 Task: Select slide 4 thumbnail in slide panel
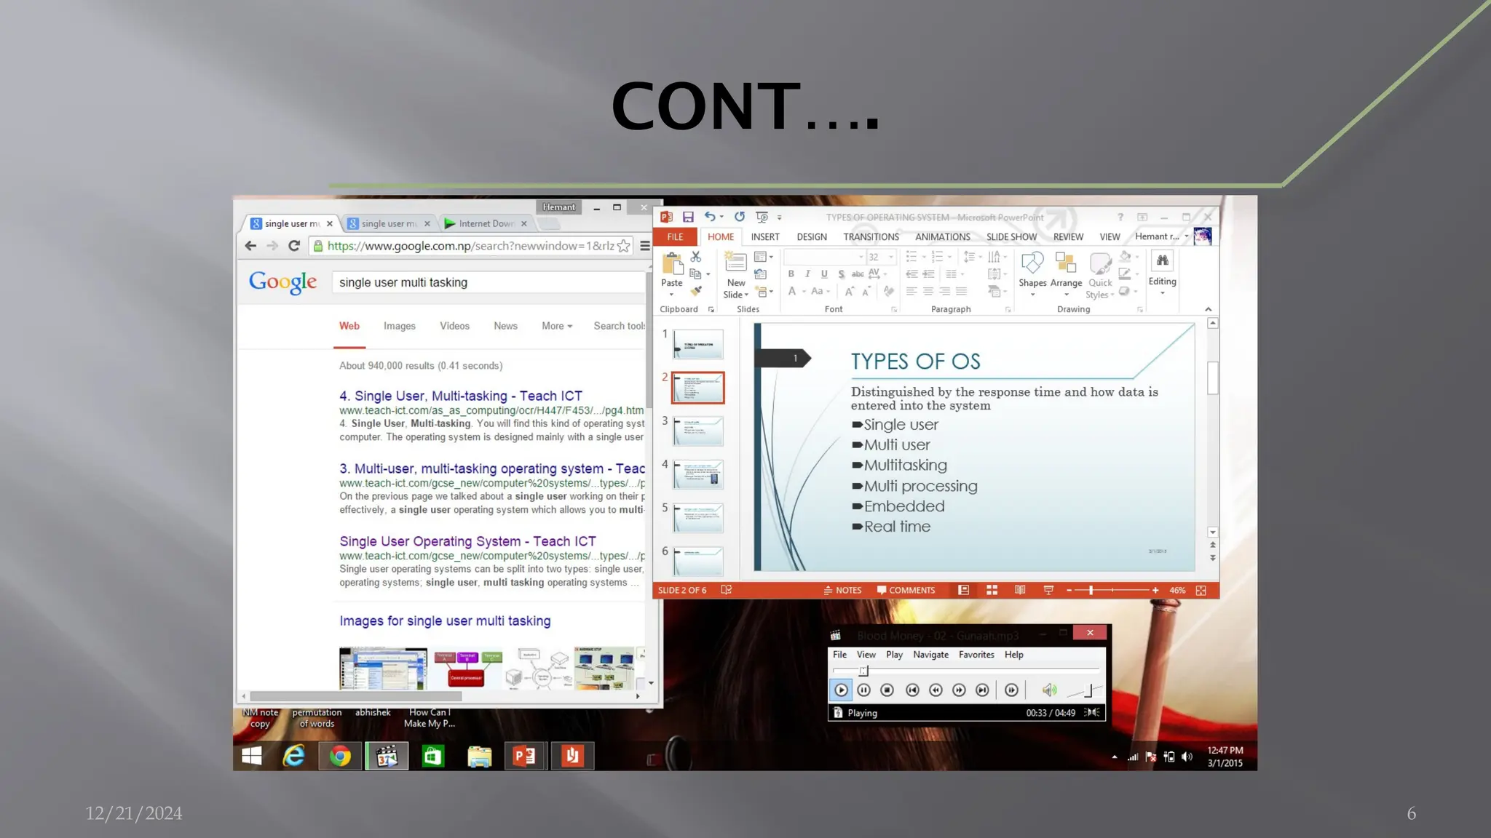tap(697, 474)
